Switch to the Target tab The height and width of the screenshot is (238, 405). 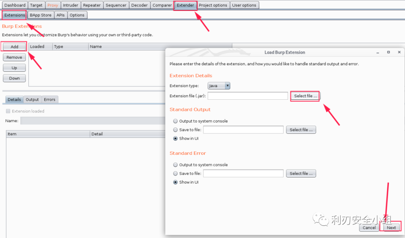36,5
